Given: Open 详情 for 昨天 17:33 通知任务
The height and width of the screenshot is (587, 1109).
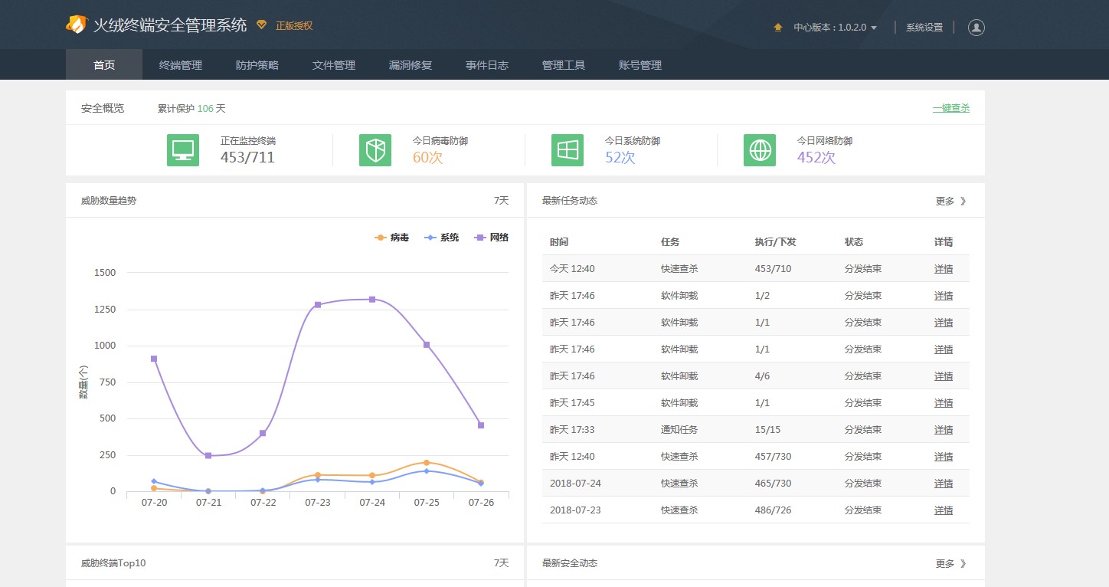Looking at the screenshot, I should click(944, 430).
